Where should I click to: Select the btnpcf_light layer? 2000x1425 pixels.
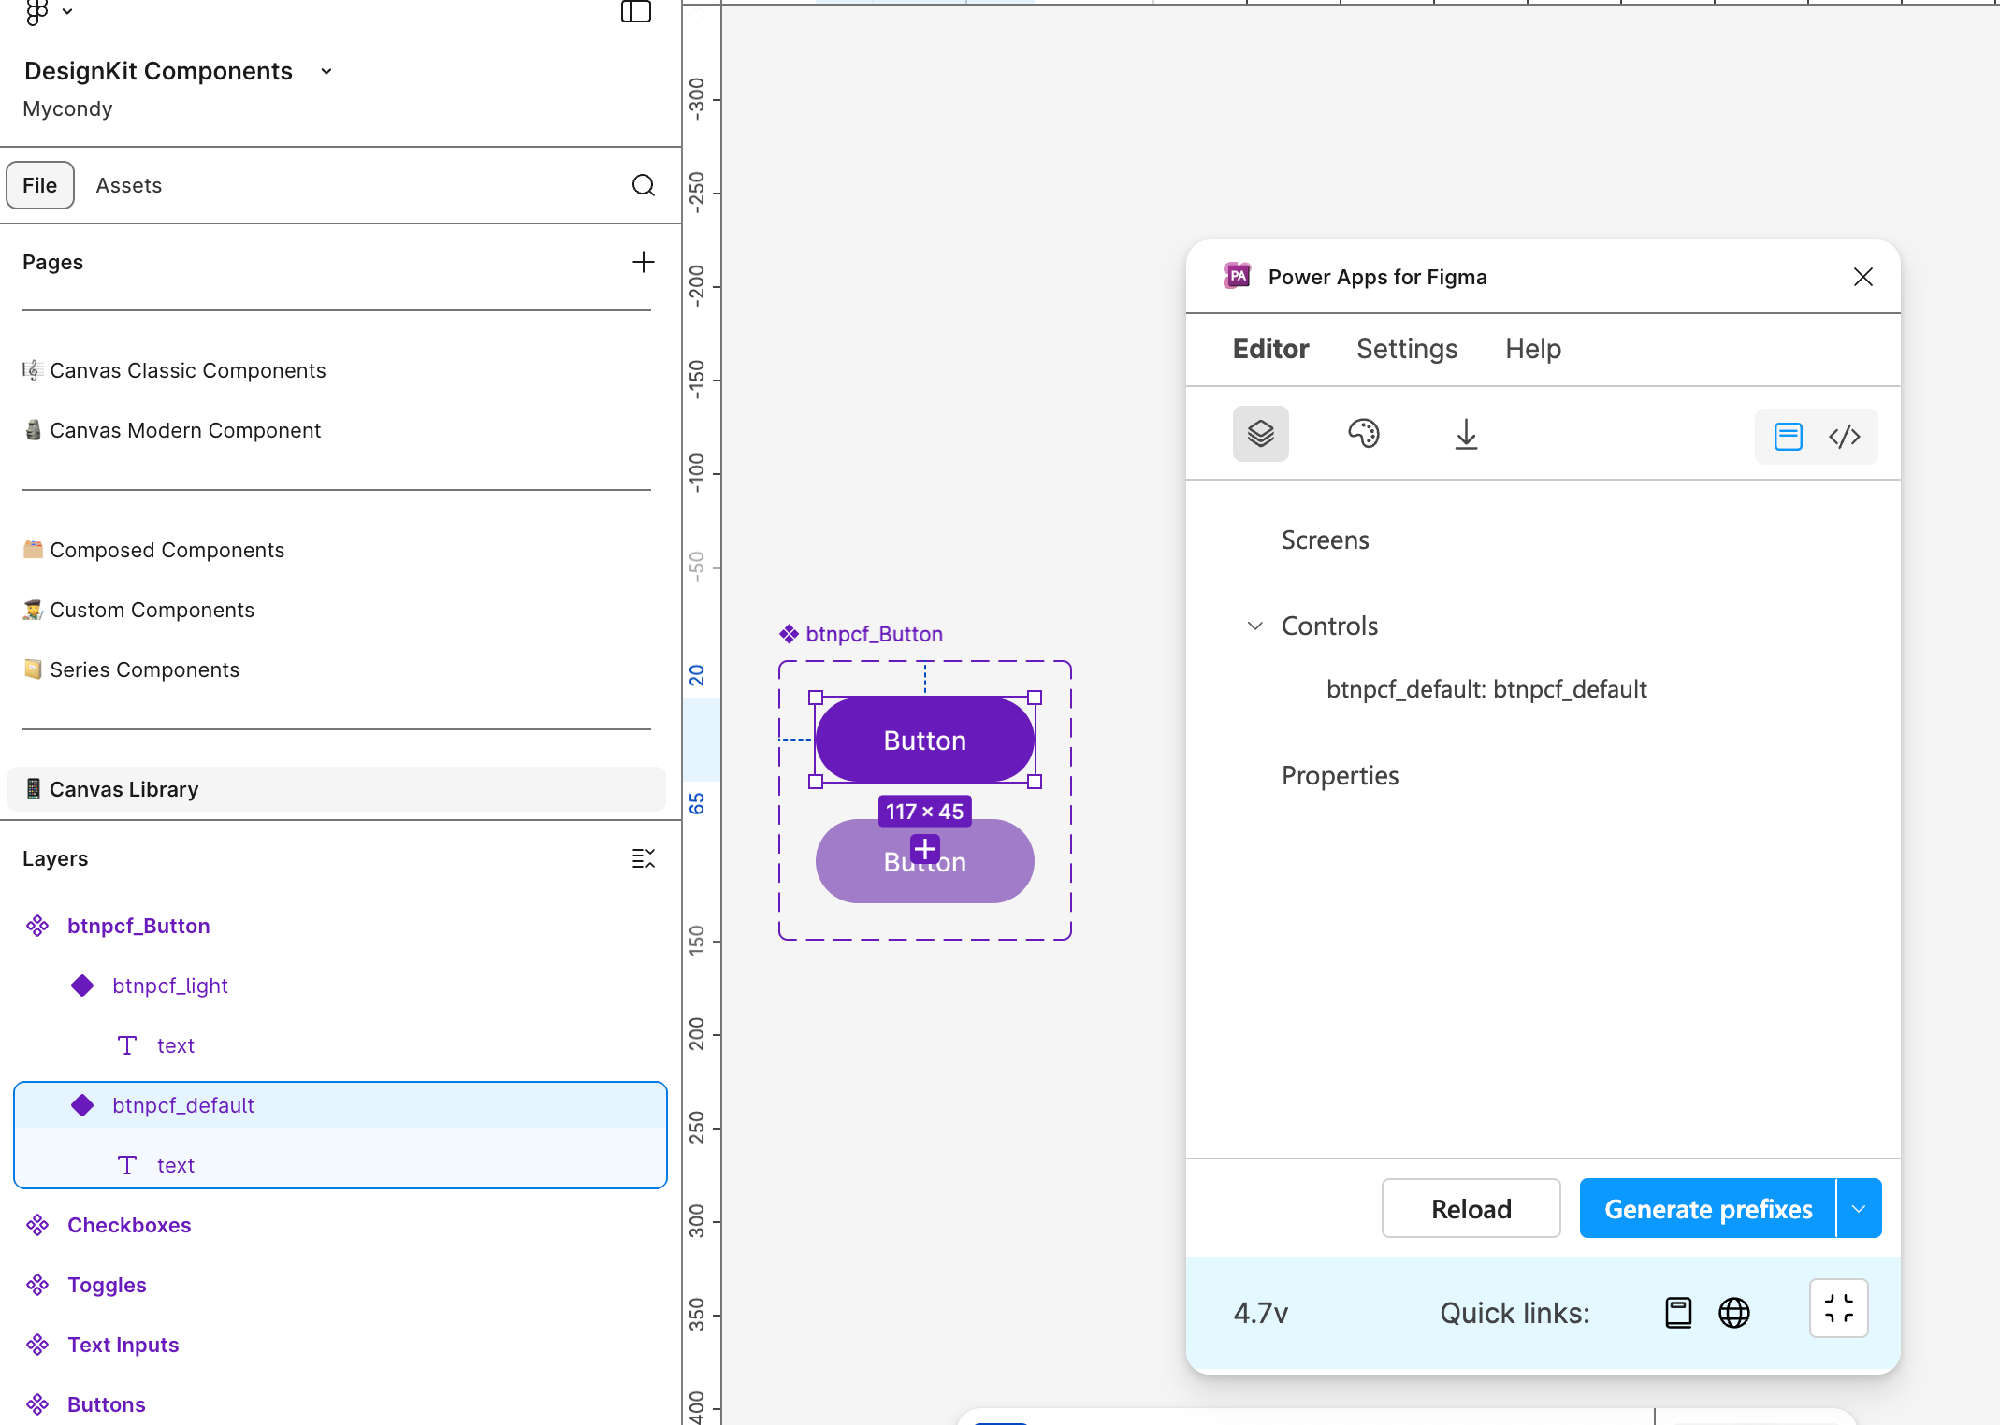[170, 986]
